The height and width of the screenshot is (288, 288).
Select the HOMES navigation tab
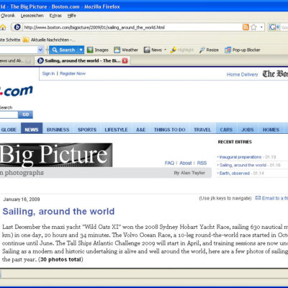coord(271,130)
